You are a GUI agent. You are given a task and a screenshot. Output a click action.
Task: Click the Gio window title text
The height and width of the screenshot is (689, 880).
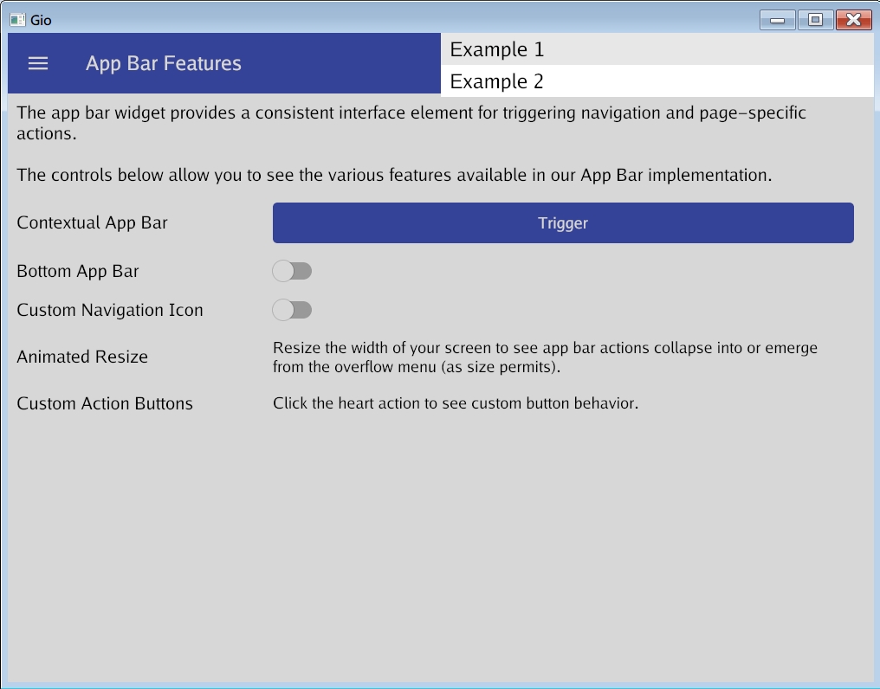point(42,19)
